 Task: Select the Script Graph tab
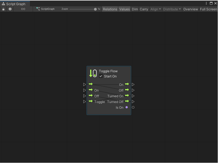(x=15, y=4)
